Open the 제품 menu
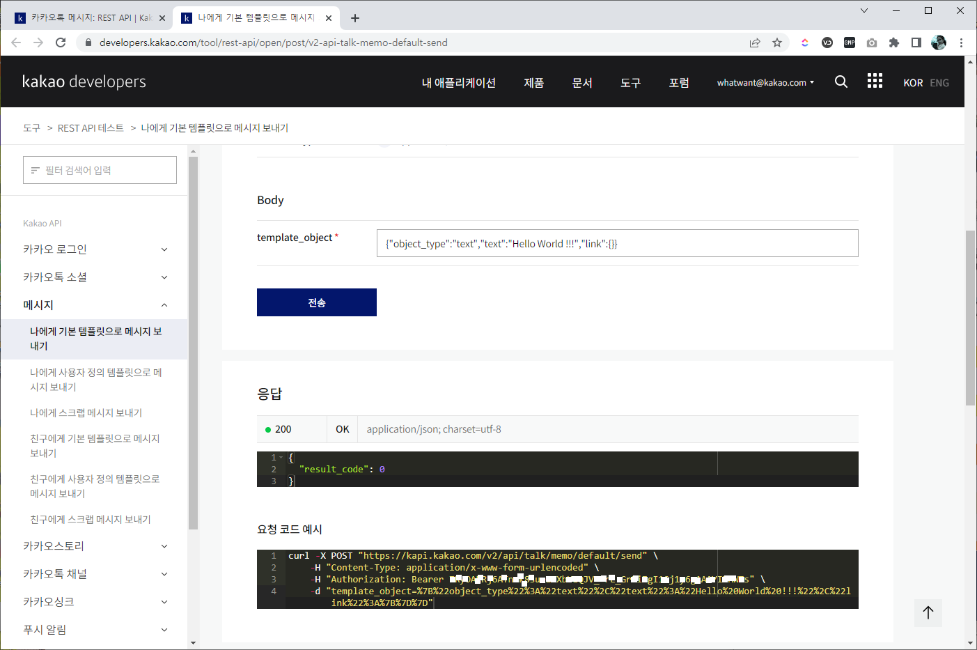 coord(534,82)
